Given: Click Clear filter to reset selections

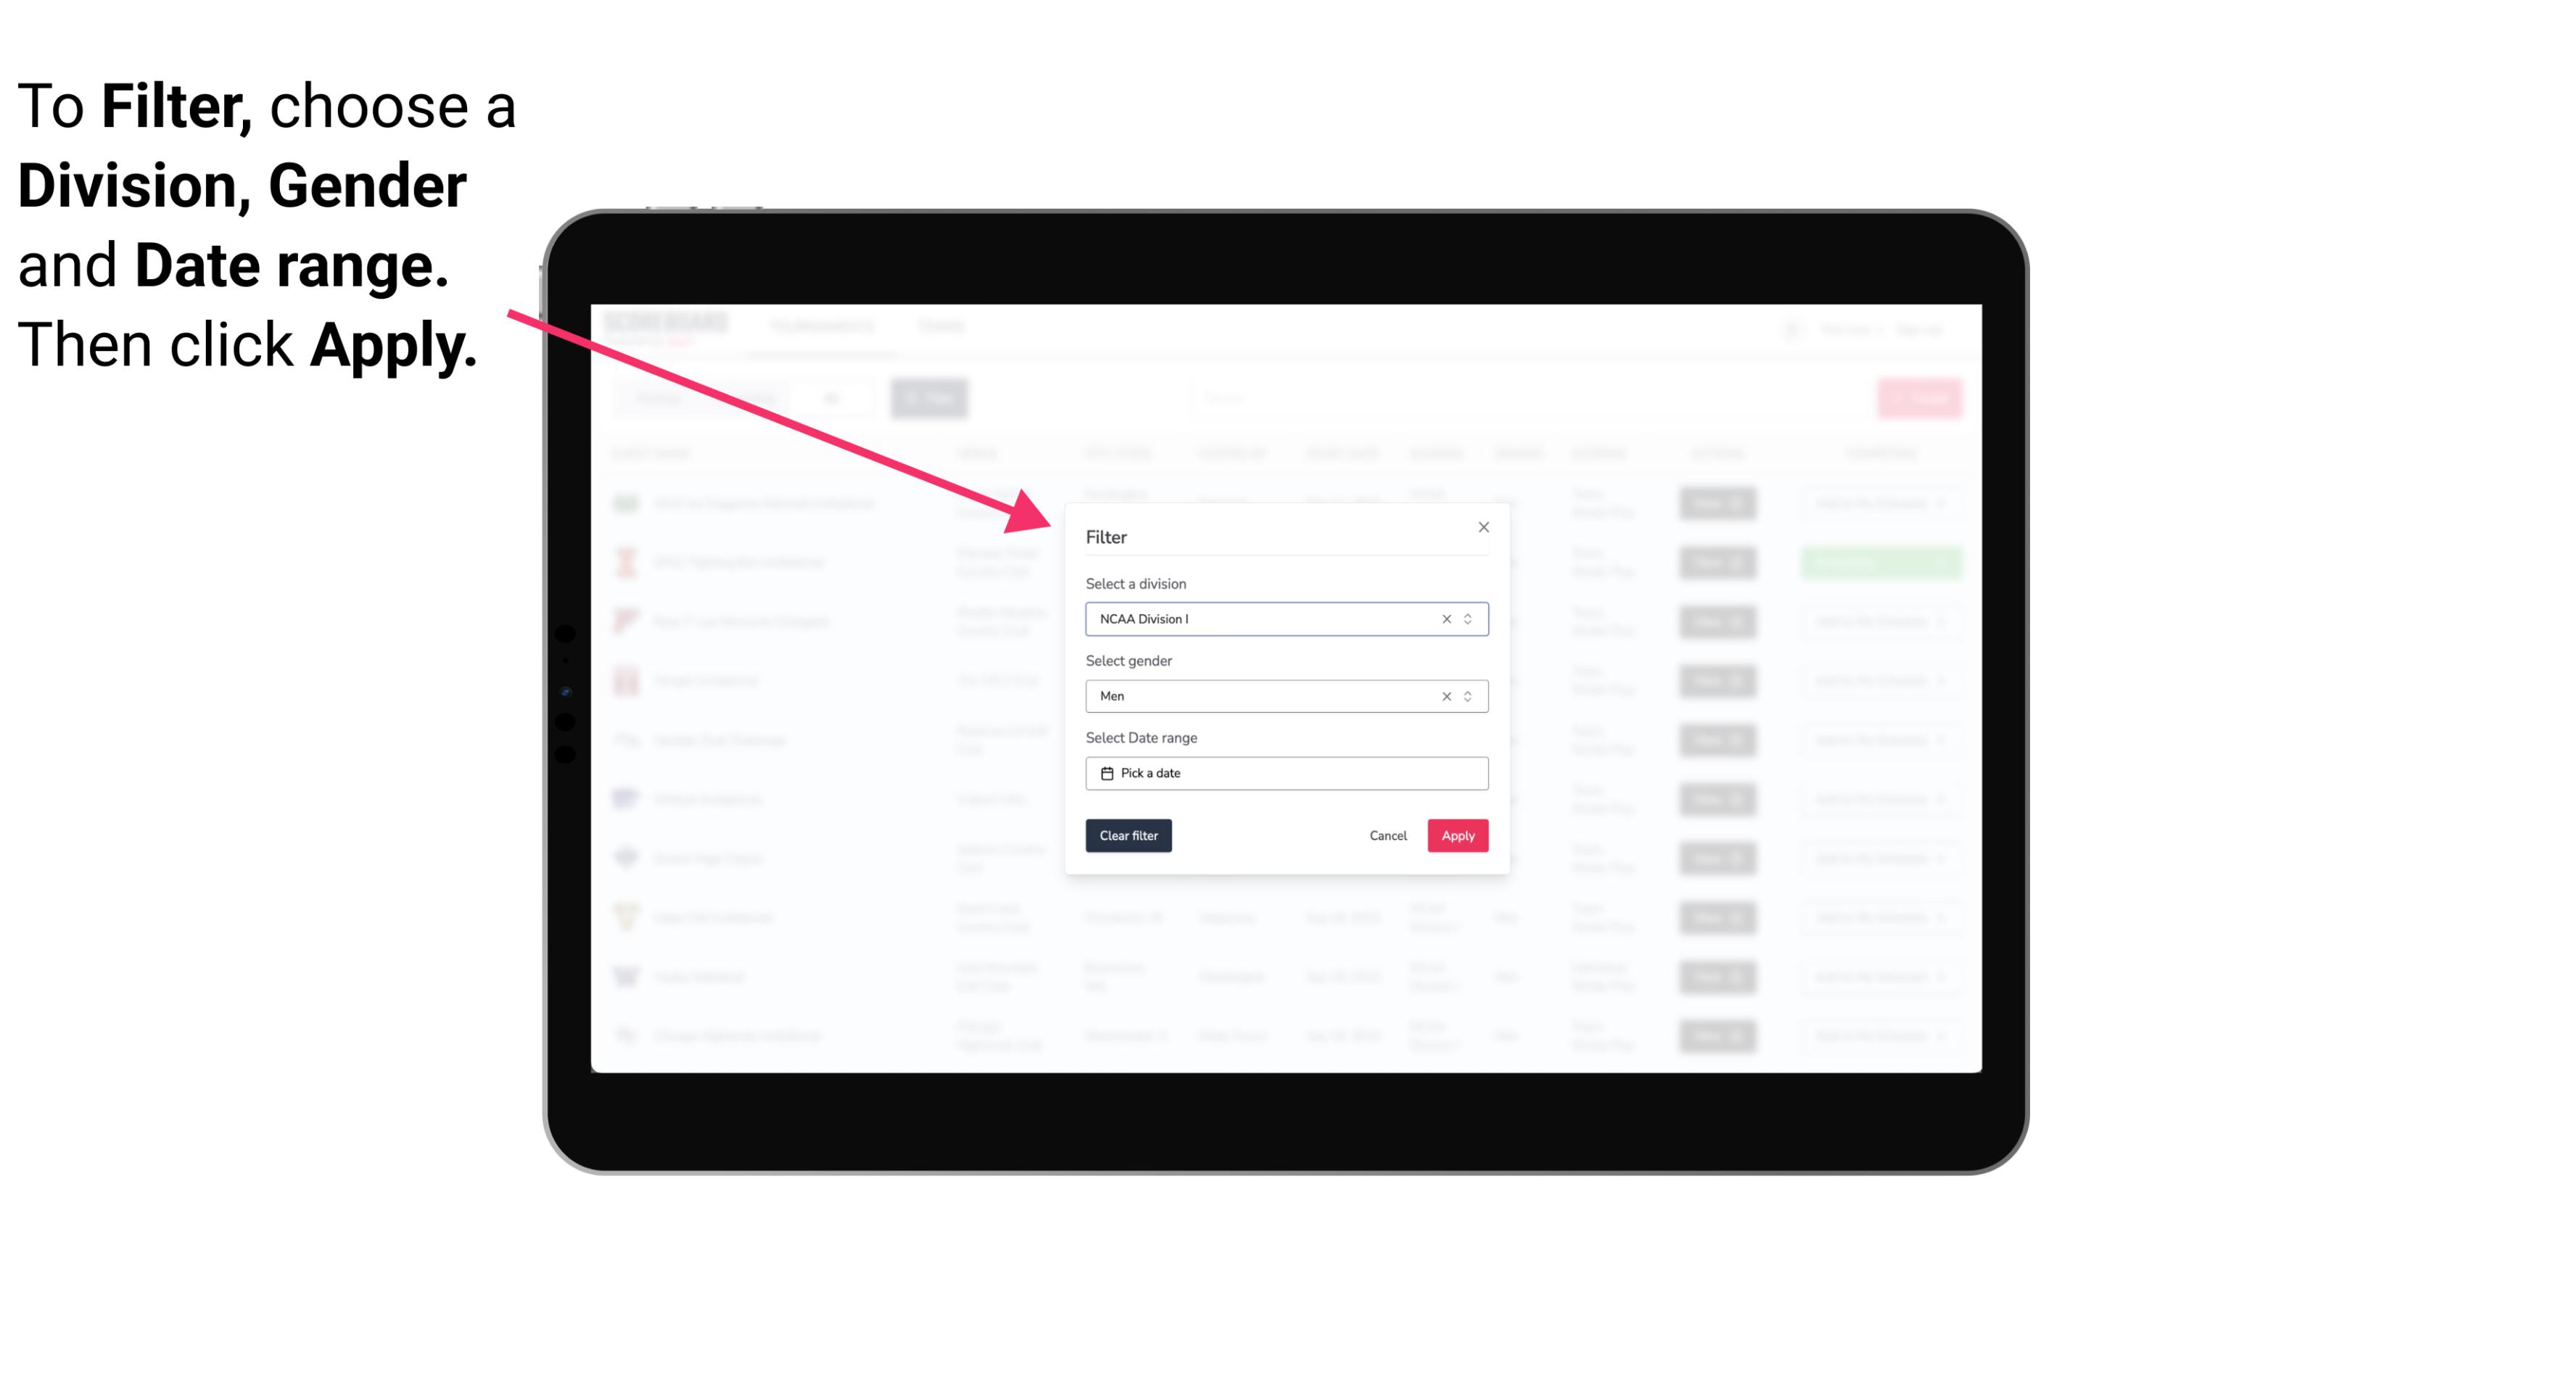Looking at the screenshot, I should point(1127,836).
